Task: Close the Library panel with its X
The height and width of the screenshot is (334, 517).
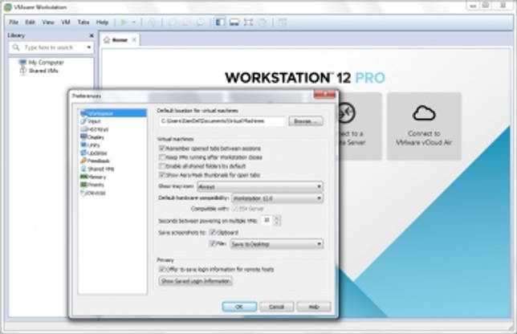Action: pos(92,35)
